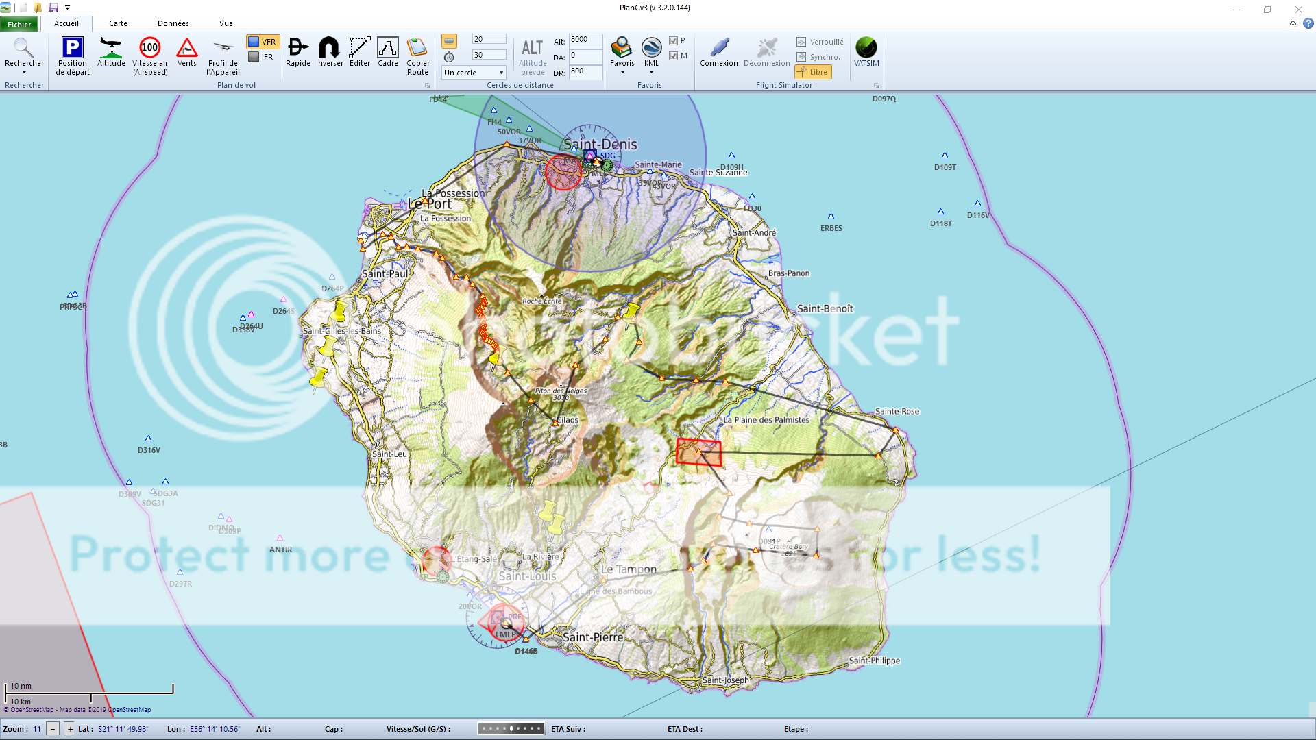This screenshot has height=740, width=1316.
Task: Select the Libre mode option
Action: tap(813, 72)
